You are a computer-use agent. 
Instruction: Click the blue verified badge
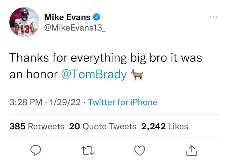click(97, 16)
